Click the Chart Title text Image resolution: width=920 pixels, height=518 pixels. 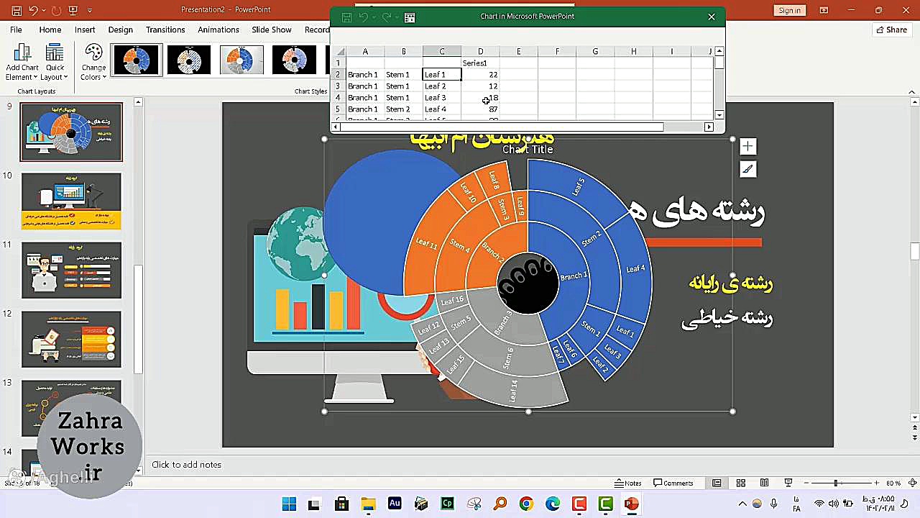tap(528, 150)
